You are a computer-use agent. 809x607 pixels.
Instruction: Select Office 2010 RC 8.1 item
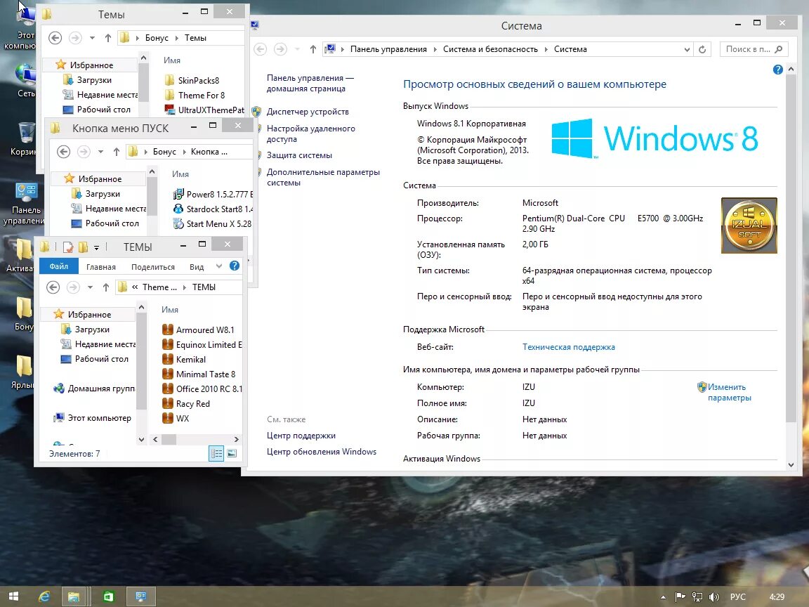point(202,389)
